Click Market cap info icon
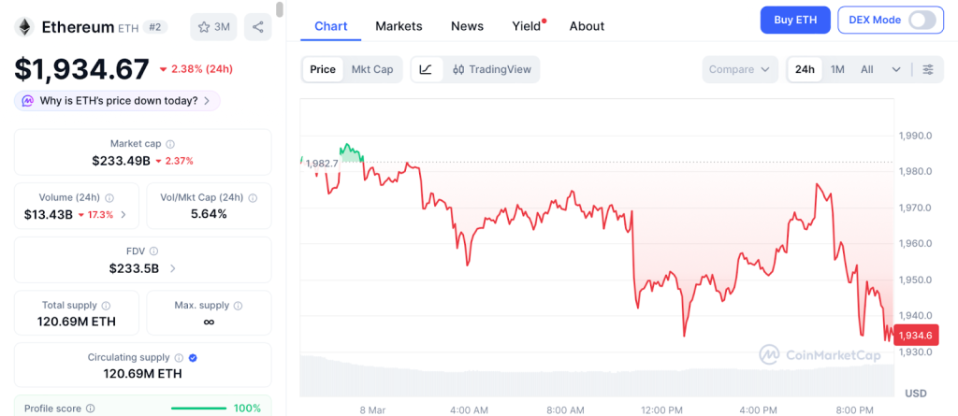This screenshot has width=958, height=416. point(169,144)
